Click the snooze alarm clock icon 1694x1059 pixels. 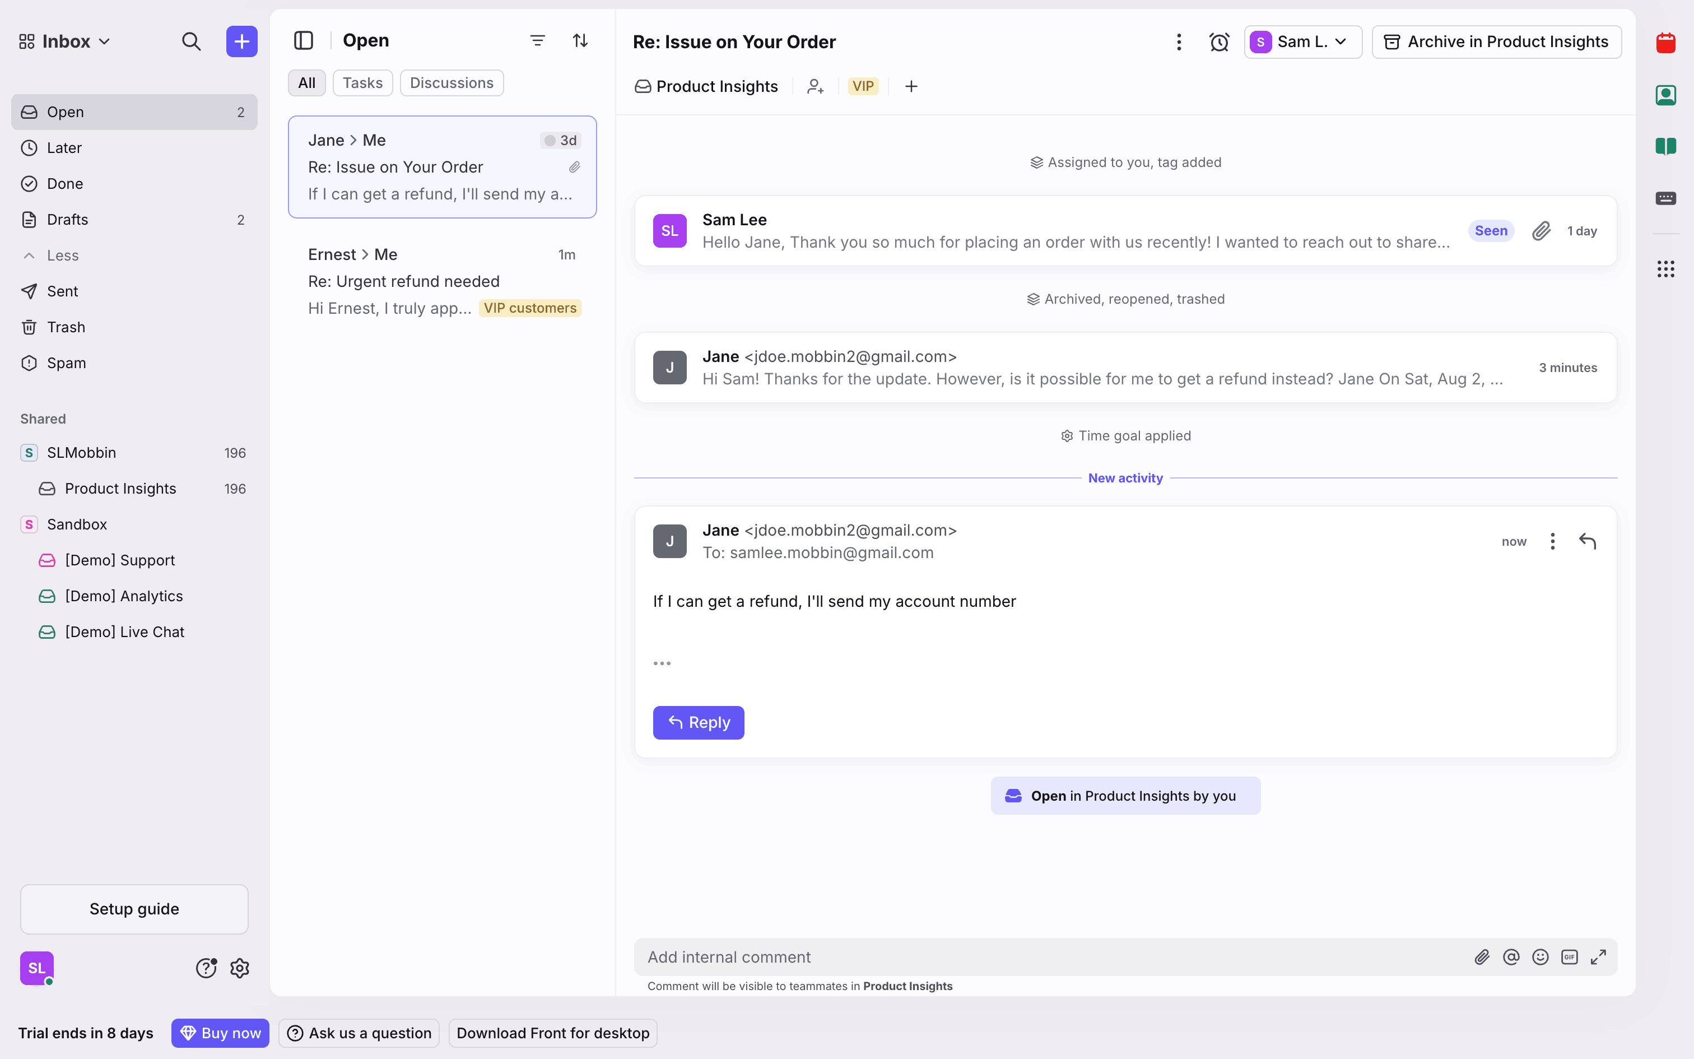pyautogui.click(x=1219, y=42)
